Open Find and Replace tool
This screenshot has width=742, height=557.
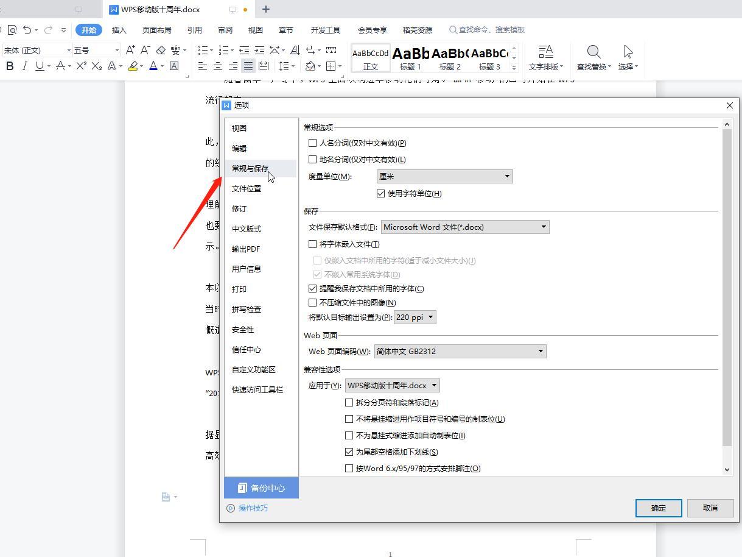point(593,58)
